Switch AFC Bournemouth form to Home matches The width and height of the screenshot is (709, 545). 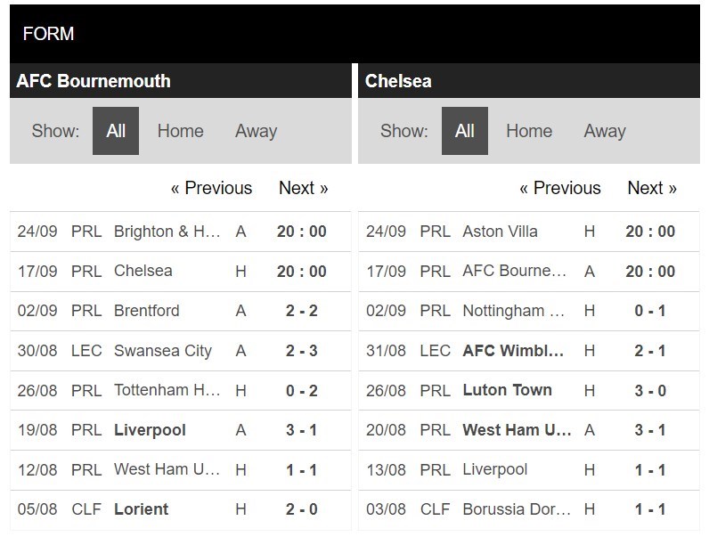[x=181, y=131]
